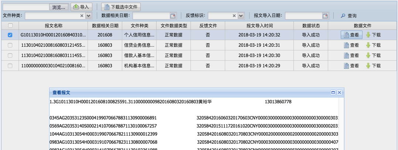Click the 导入 import button
The width and height of the screenshot is (398, 150).
(x=81, y=7)
